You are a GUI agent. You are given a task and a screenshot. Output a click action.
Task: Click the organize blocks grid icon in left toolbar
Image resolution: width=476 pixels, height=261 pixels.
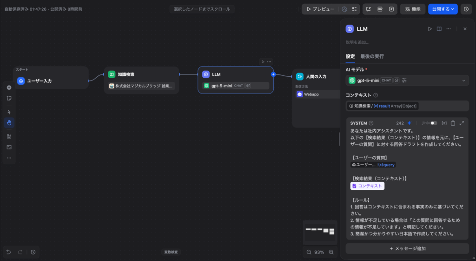(9, 136)
